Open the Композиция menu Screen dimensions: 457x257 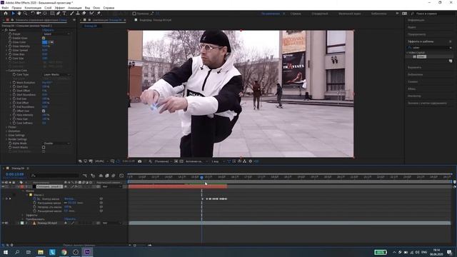33,8
